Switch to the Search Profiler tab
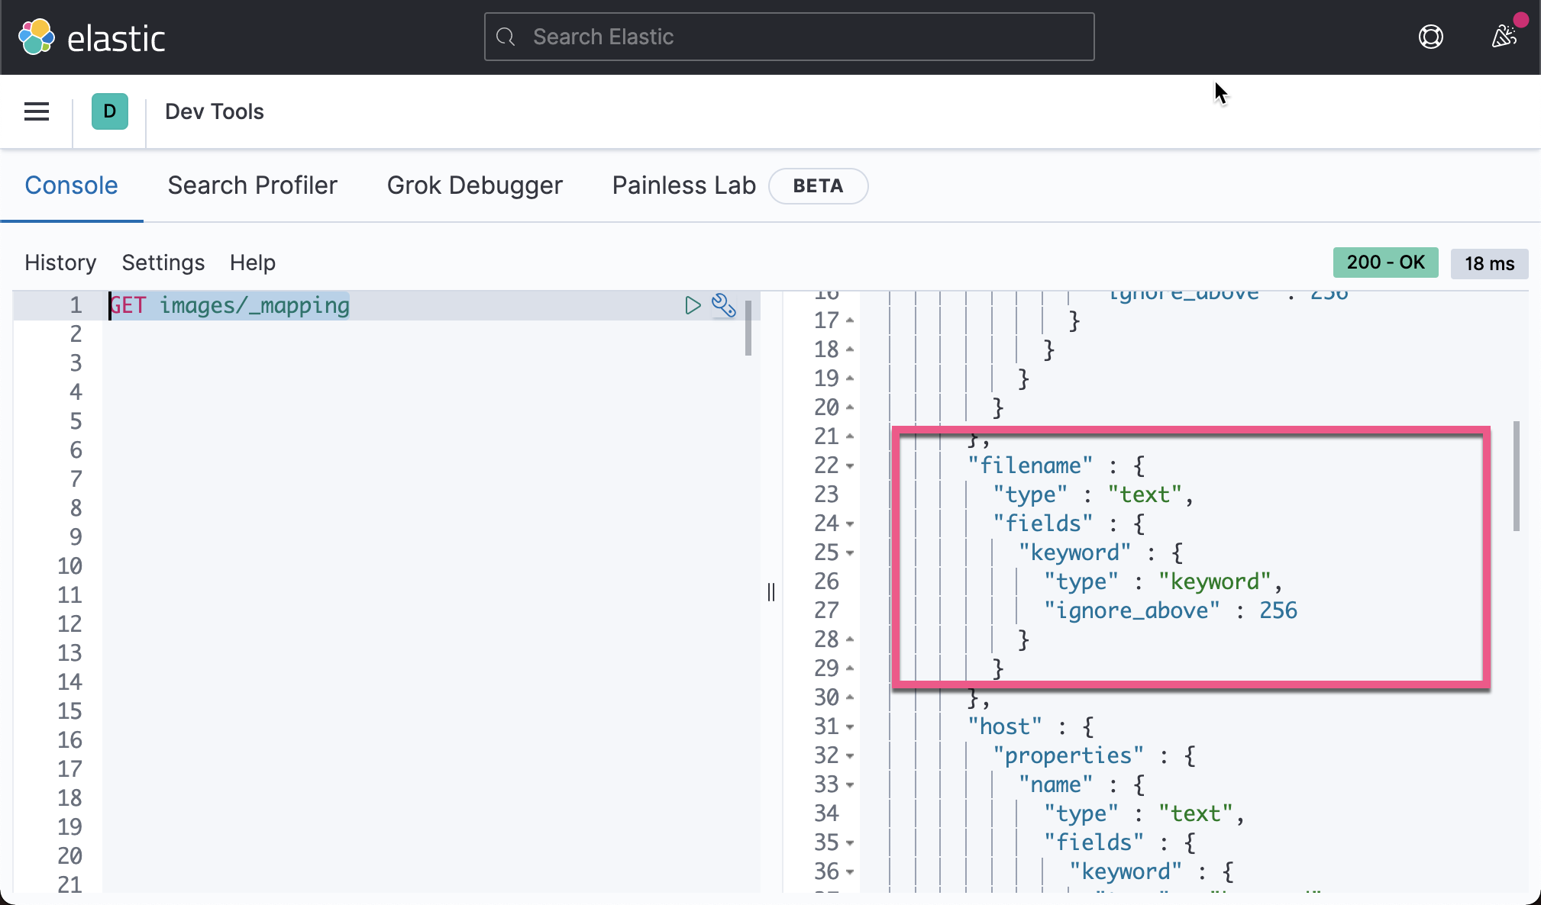Image resolution: width=1541 pixels, height=905 pixels. tap(253, 185)
